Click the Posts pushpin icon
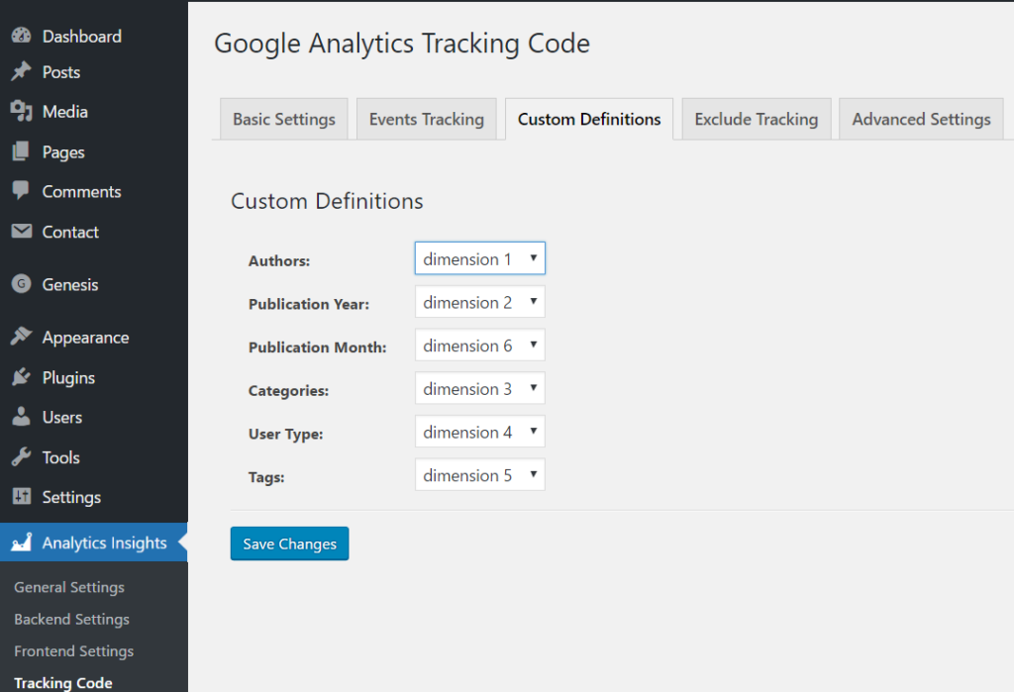The width and height of the screenshot is (1014, 692). point(22,71)
